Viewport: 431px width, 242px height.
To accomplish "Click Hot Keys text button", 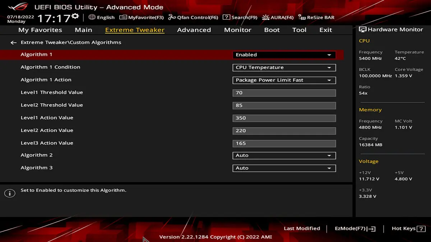I will tap(404, 228).
